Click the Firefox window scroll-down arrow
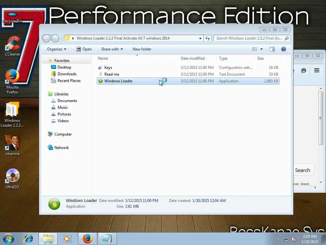The height and width of the screenshot is (245, 326). pyautogui.click(x=321, y=182)
